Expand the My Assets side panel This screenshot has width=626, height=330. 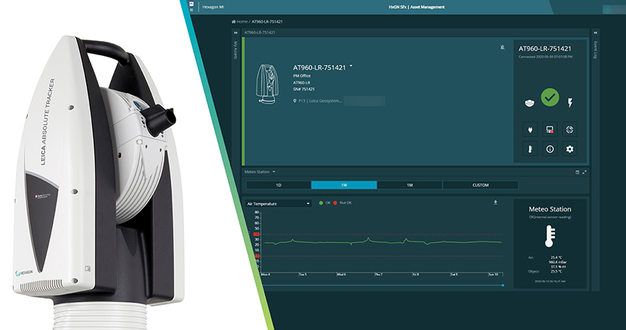(236, 33)
